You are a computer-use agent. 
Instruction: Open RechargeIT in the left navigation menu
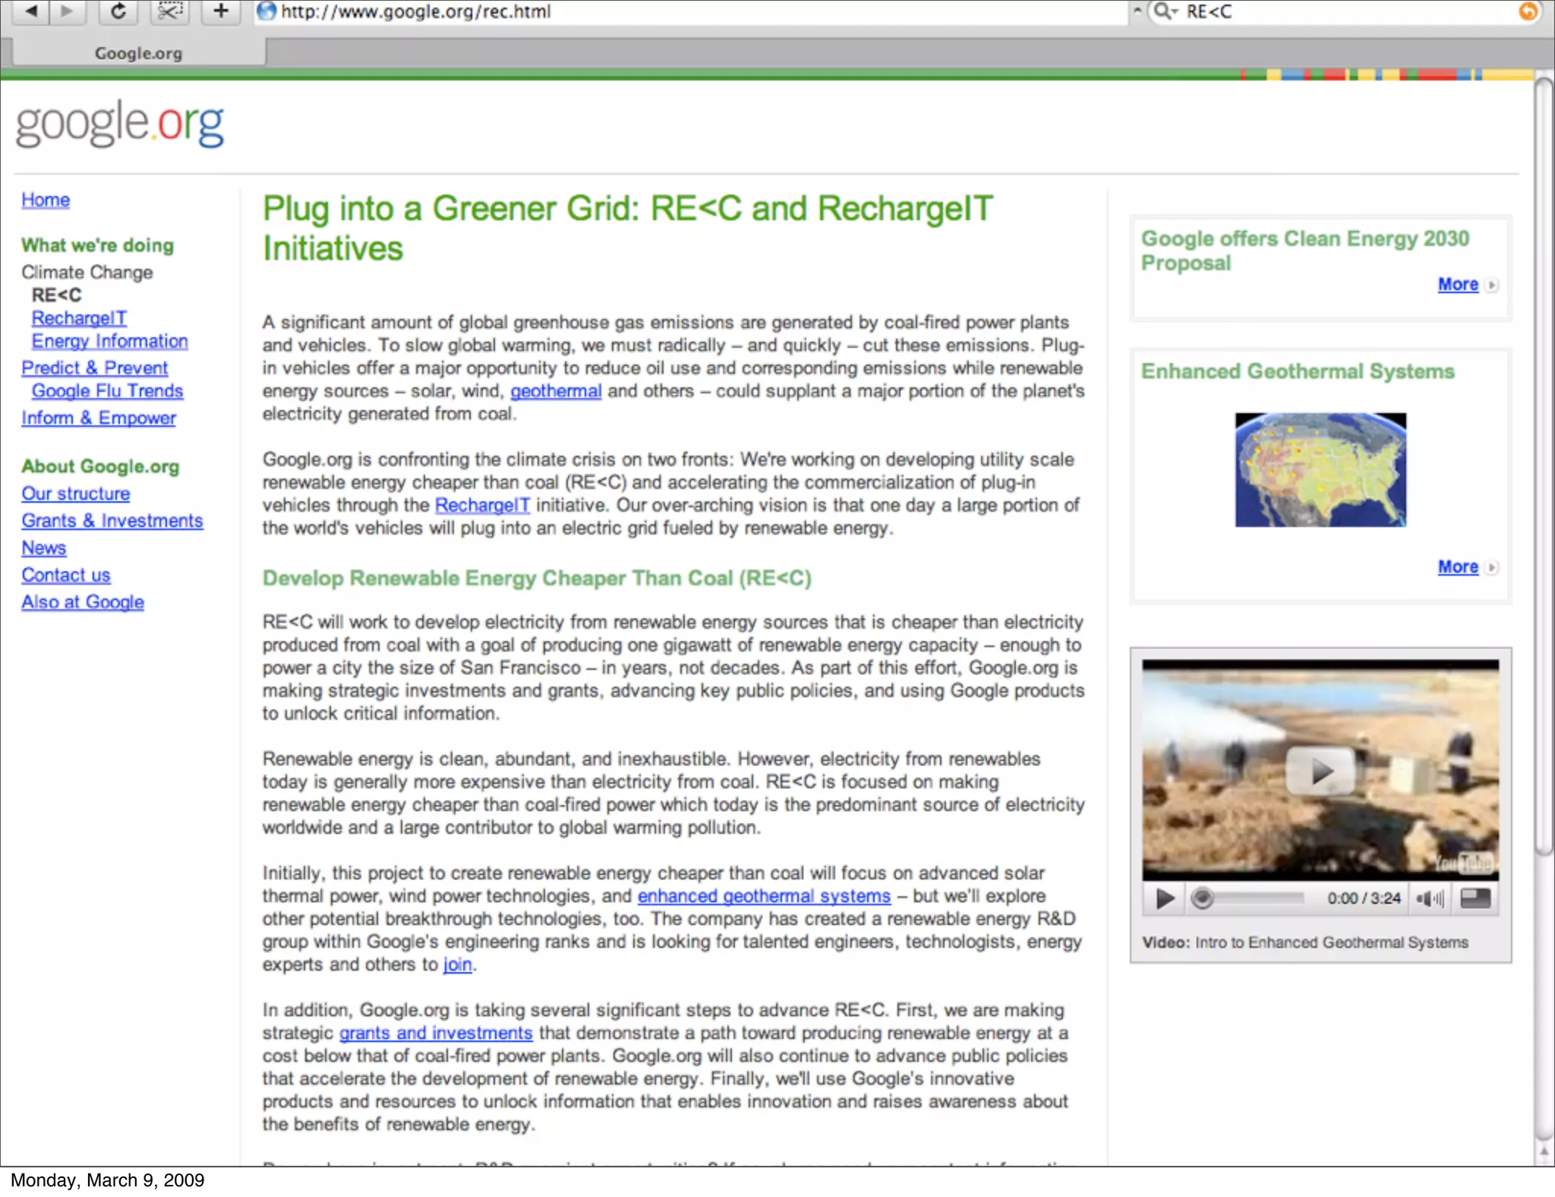pyautogui.click(x=79, y=318)
